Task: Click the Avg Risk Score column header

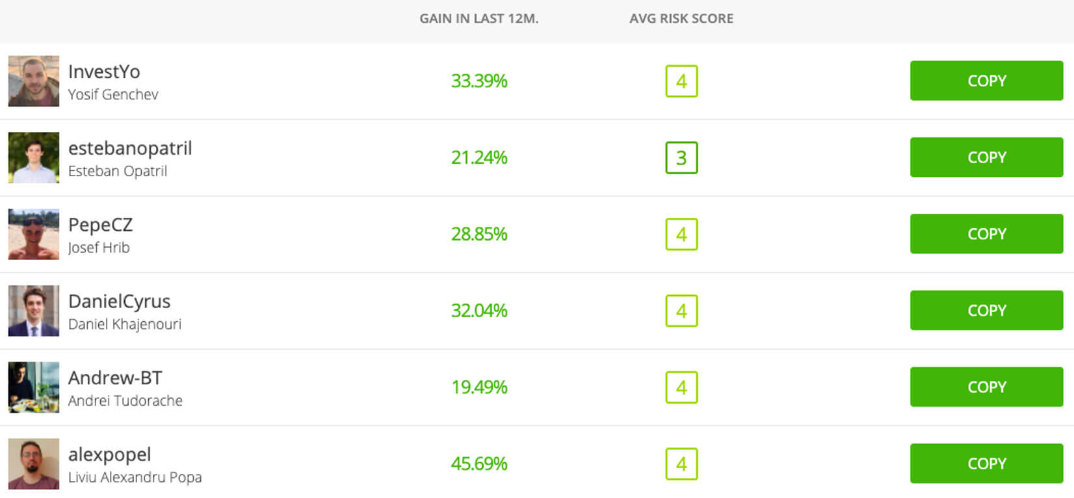Action: [681, 19]
